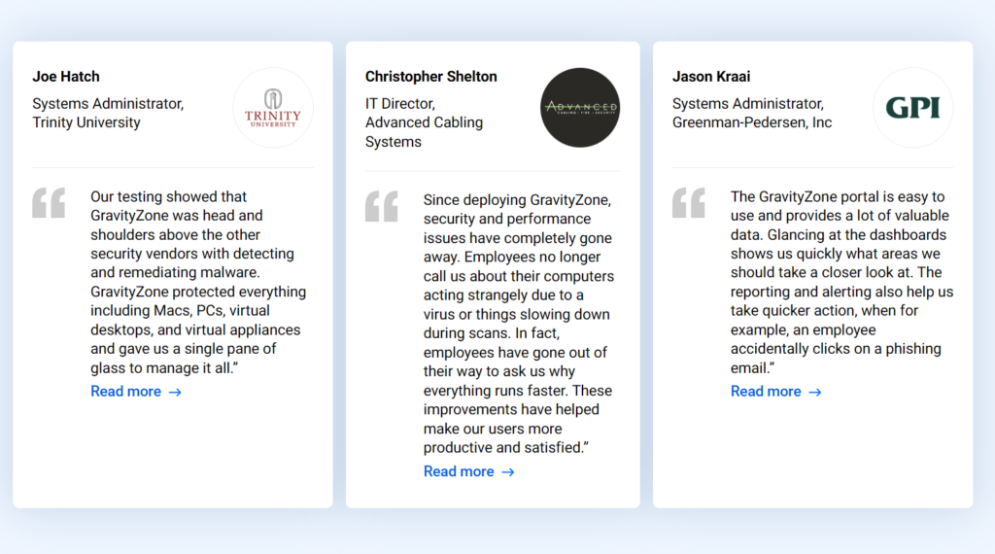
Task: Click the arrow after Jason Kraai's Read more
Action: coord(815,393)
